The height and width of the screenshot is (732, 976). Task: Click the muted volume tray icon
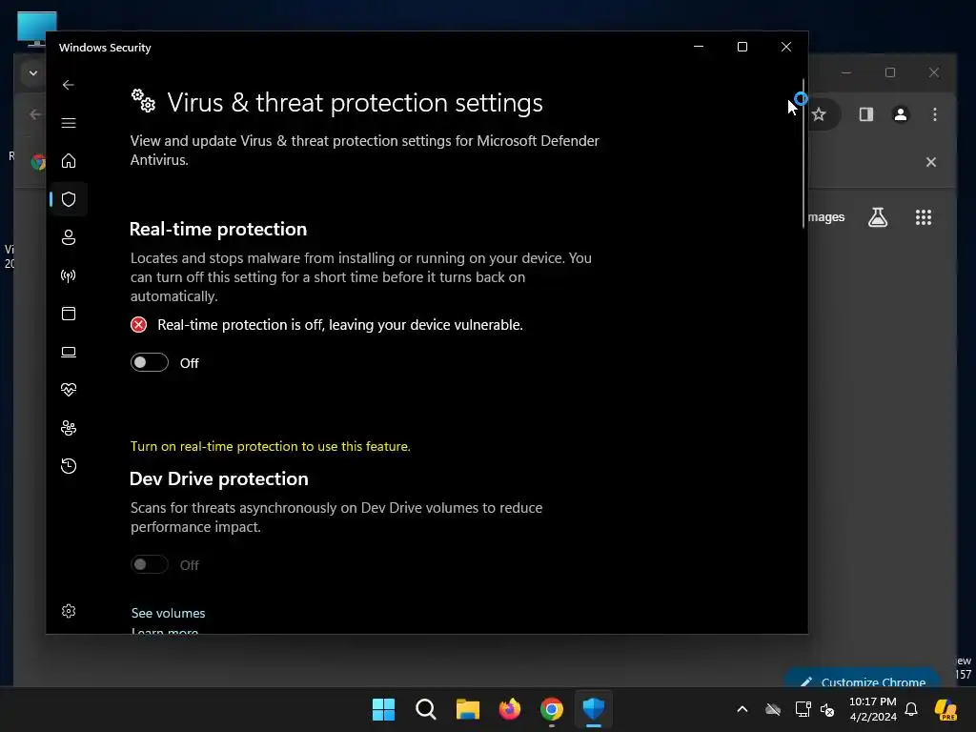pos(827,709)
